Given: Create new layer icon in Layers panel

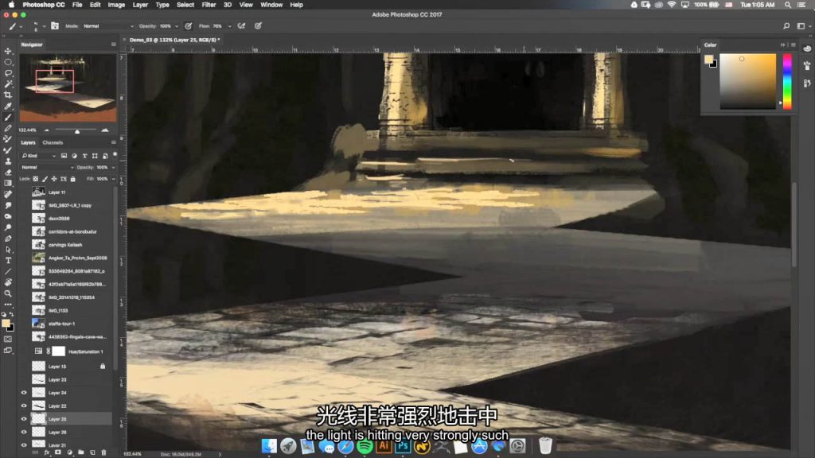Looking at the screenshot, I should [92, 452].
